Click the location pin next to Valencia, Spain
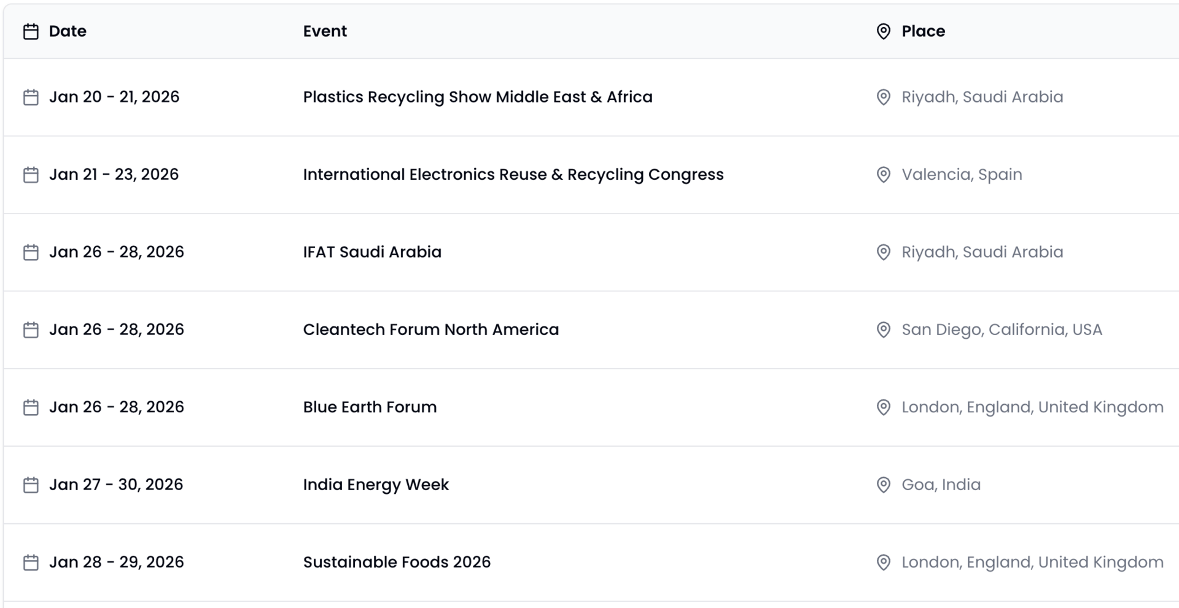 click(x=883, y=175)
